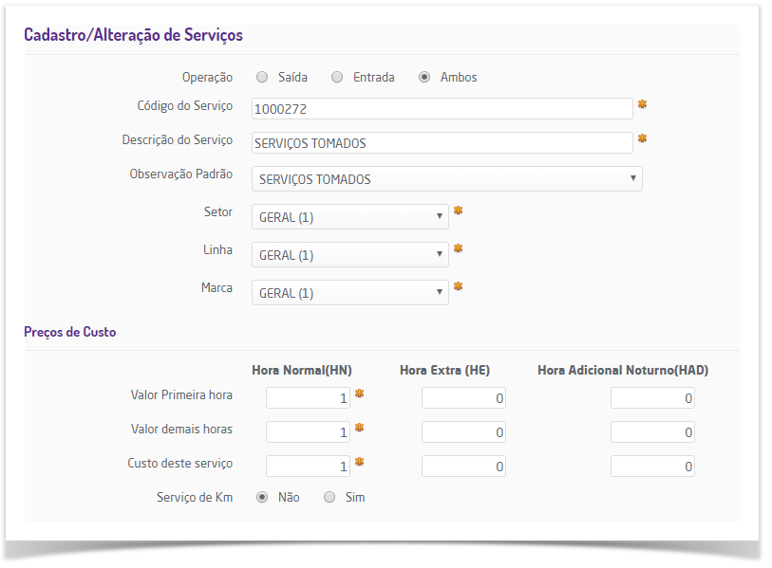772x568 pixels.
Task: Select the Entrada operation radio button
Action: tap(337, 78)
